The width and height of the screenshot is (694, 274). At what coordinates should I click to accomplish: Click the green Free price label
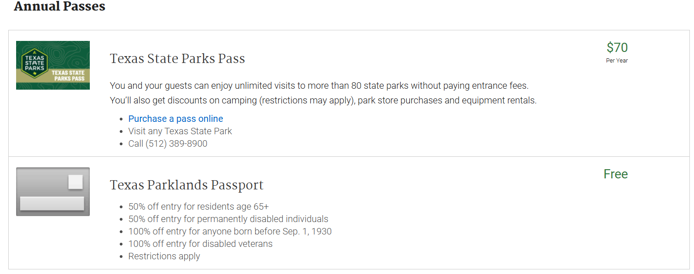616,174
